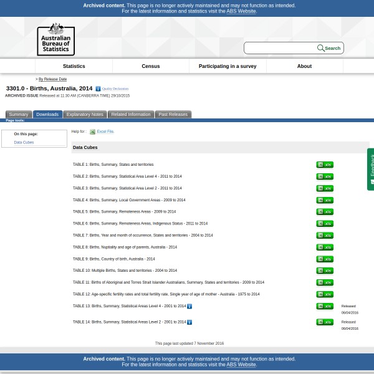
Task: Follow the By Release Date breadcrumb link
Action: tap(52, 79)
